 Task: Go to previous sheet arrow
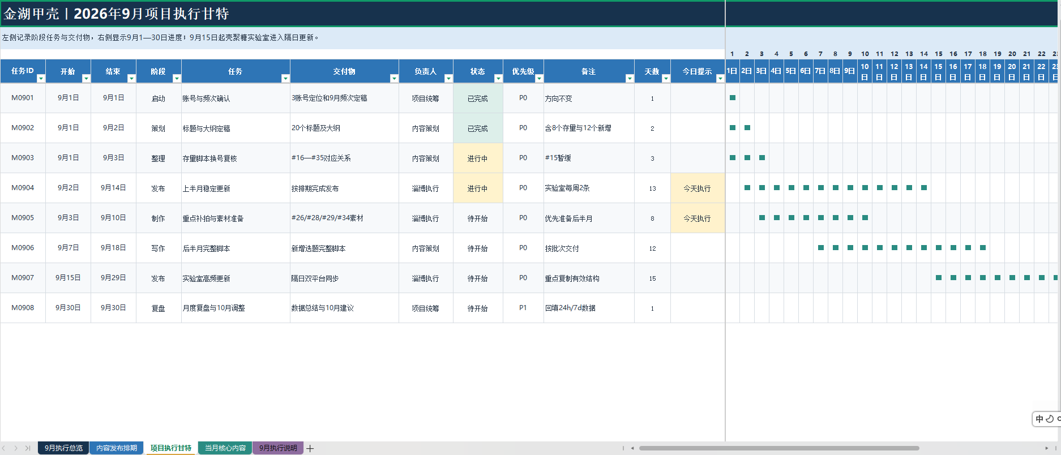coord(4,448)
